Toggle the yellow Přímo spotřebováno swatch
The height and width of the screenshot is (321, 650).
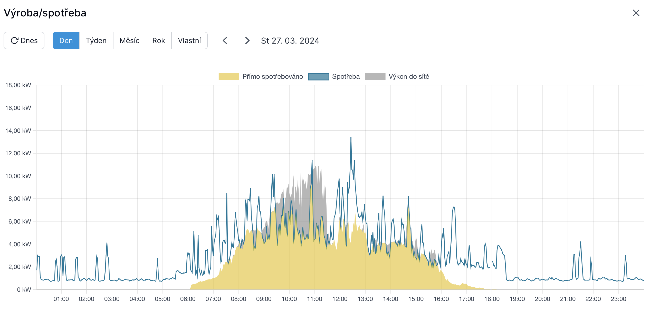click(229, 77)
